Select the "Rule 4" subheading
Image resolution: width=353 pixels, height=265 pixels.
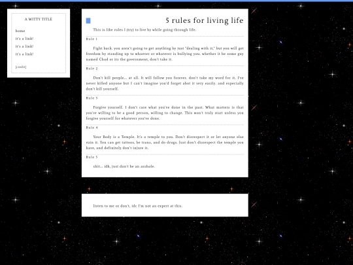point(92,128)
